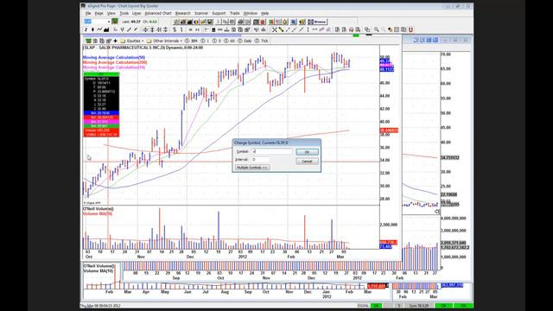Click the zoom magnifier icon in toolbar
Viewport: 553px width, 311px height.
377,29
